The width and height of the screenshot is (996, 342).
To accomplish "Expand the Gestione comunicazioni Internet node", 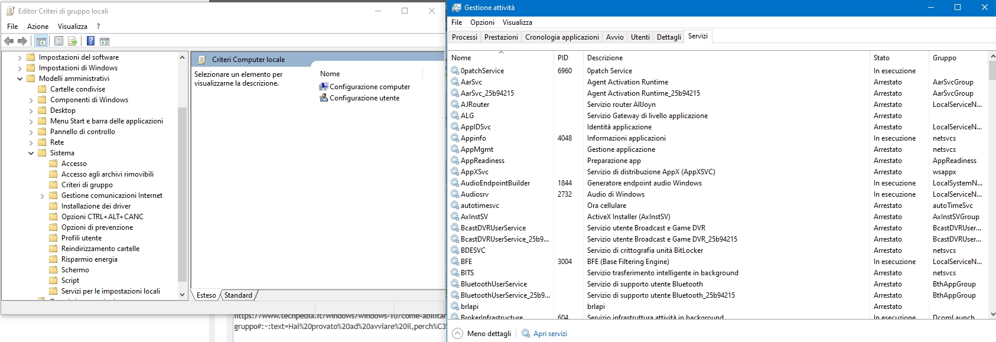I will [x=42, y=196].
